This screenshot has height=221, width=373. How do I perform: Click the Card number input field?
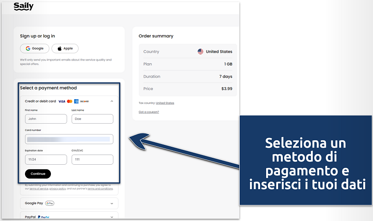coord(69,139)
